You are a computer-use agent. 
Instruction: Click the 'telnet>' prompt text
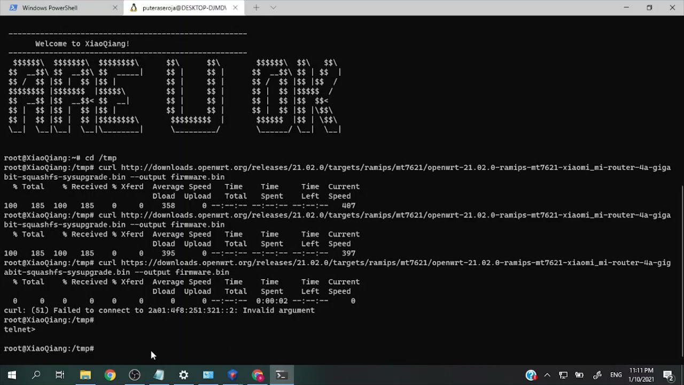tap(20, 330)
